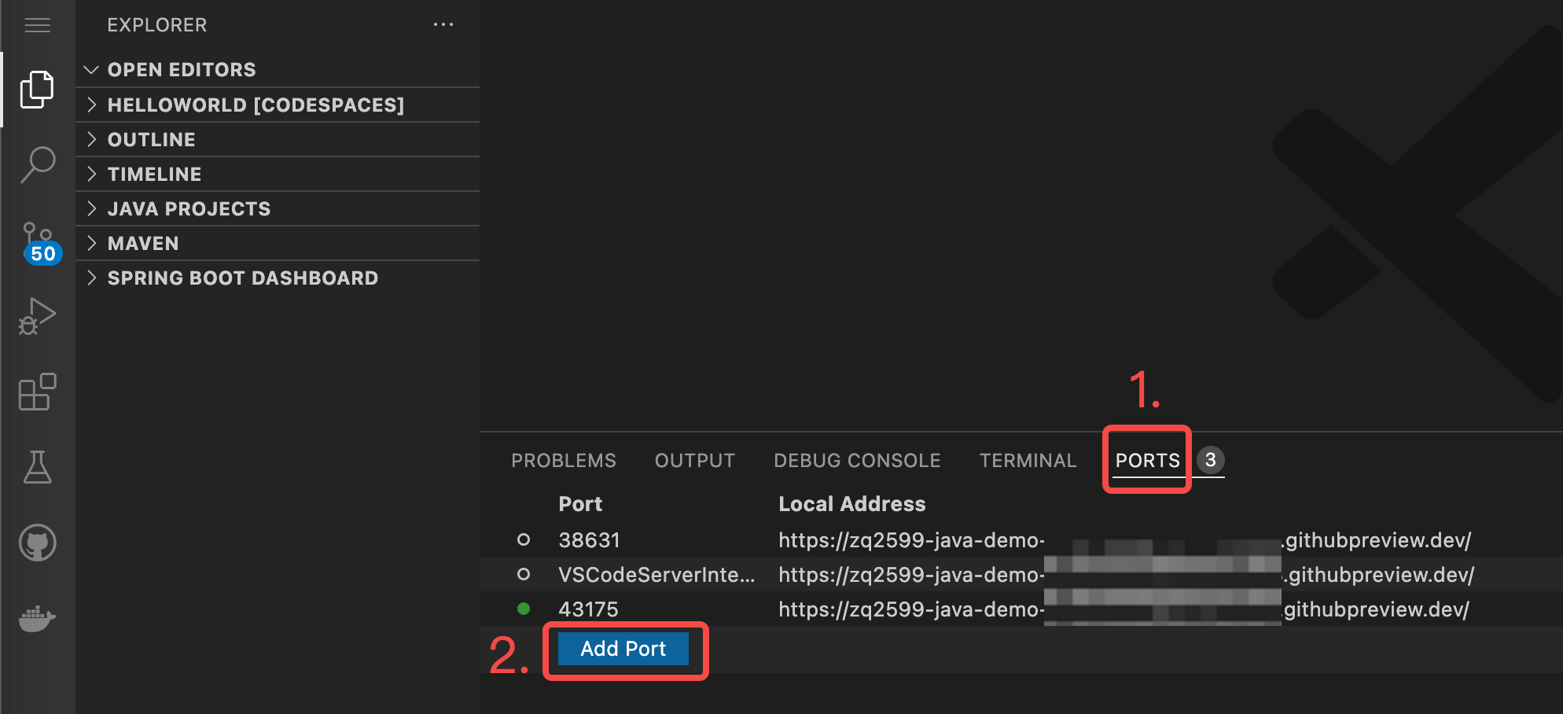Select the Ports tab

(x=1148, y=461)
